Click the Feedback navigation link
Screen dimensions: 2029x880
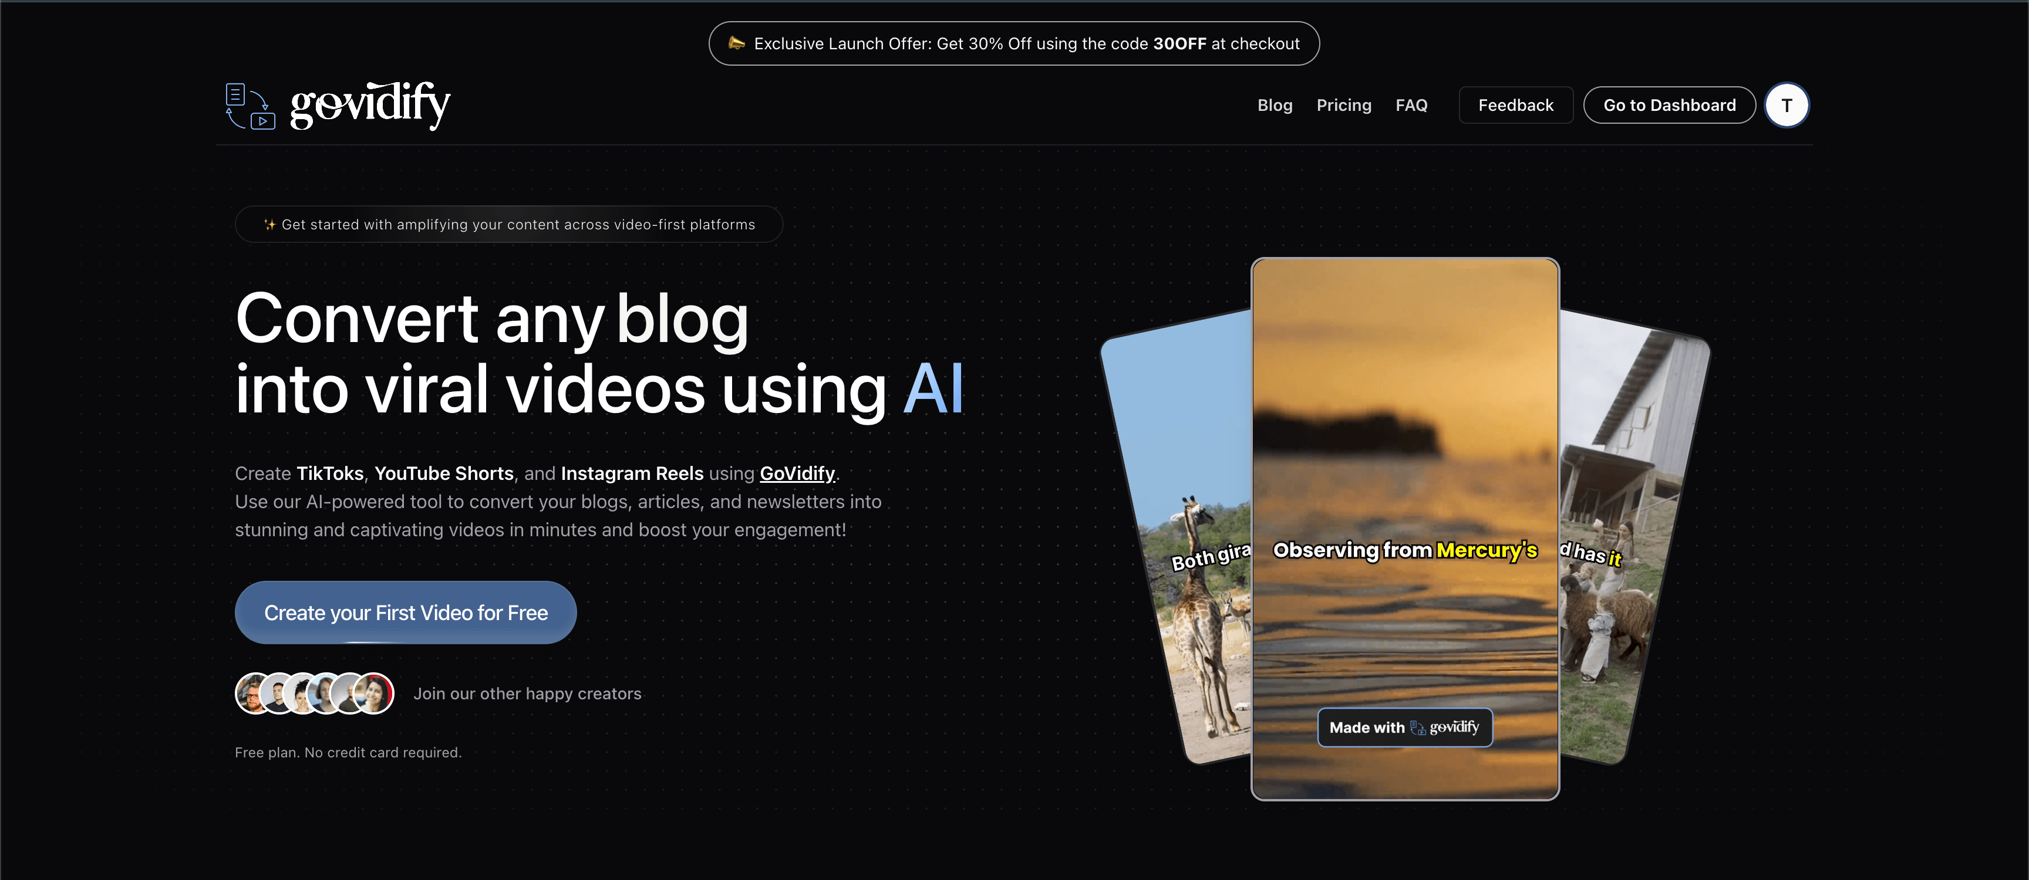coord(1516,104)
